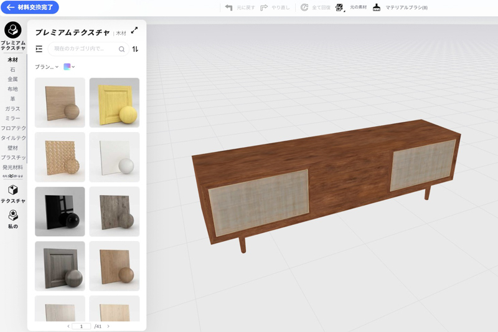
Task: Select 革 leather category
Action: 12,99
